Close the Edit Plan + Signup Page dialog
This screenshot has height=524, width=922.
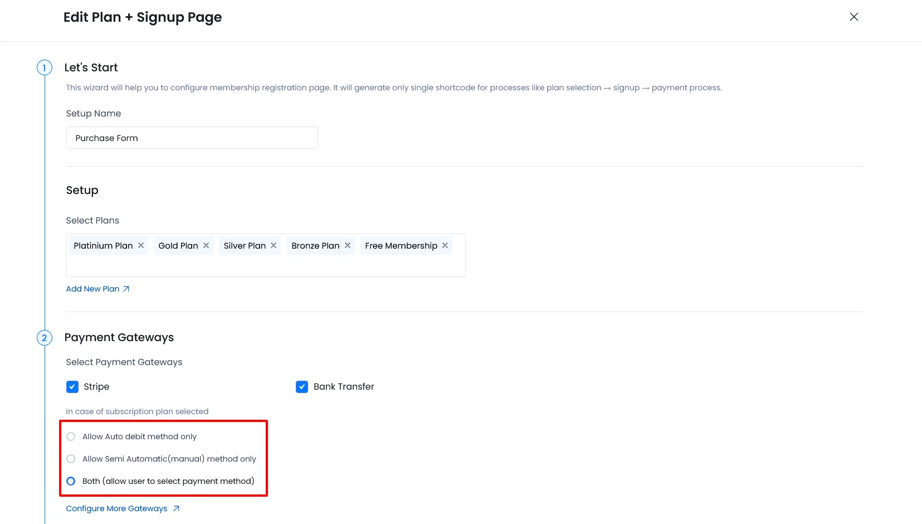coord(853,17)
